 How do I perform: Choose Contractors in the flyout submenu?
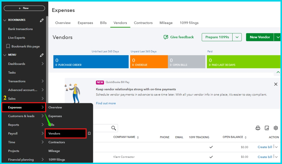[x=57, y=142]
